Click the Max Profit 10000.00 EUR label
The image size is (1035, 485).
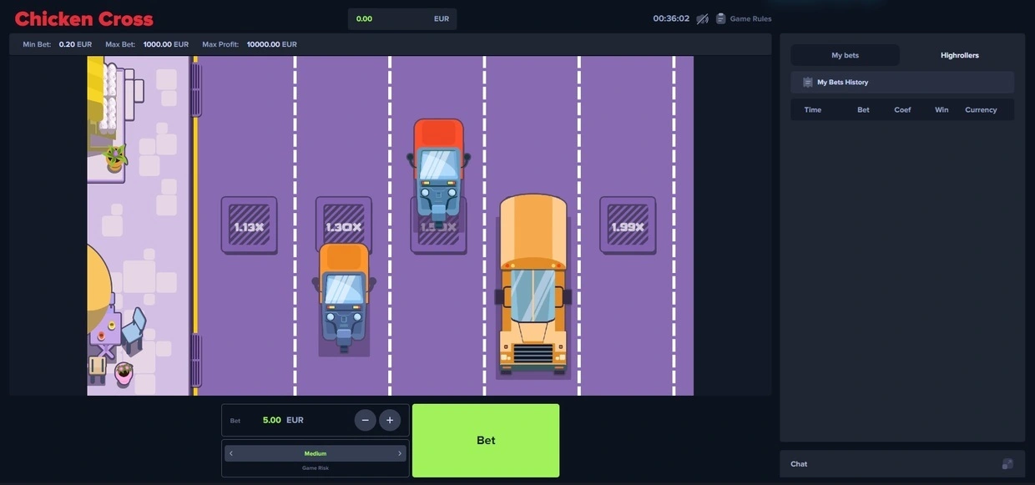coord(250,44)
